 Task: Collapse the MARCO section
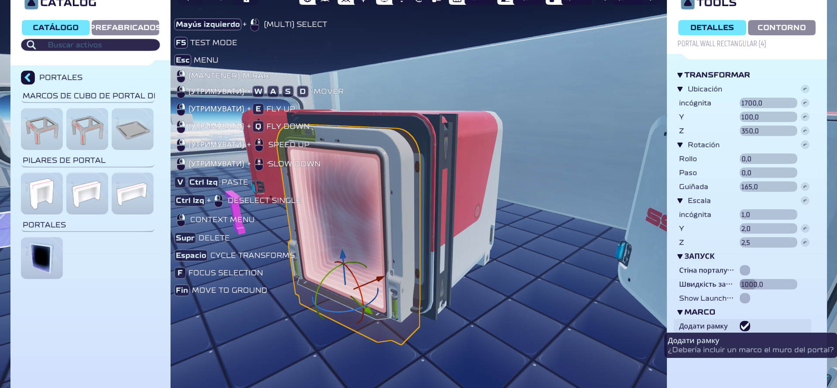680,312
